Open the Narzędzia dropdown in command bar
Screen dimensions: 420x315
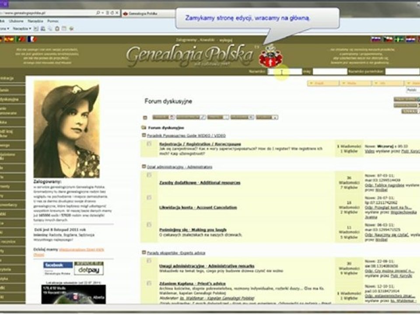pyautogui.click(x=22, y=28)
